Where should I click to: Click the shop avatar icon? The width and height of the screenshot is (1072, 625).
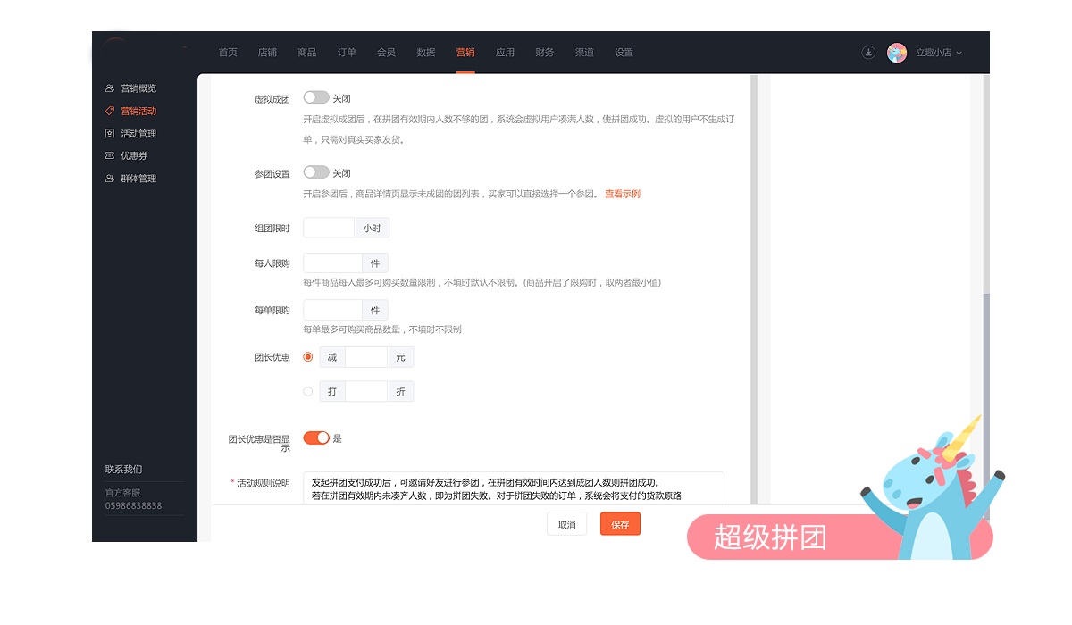[897, 53]
